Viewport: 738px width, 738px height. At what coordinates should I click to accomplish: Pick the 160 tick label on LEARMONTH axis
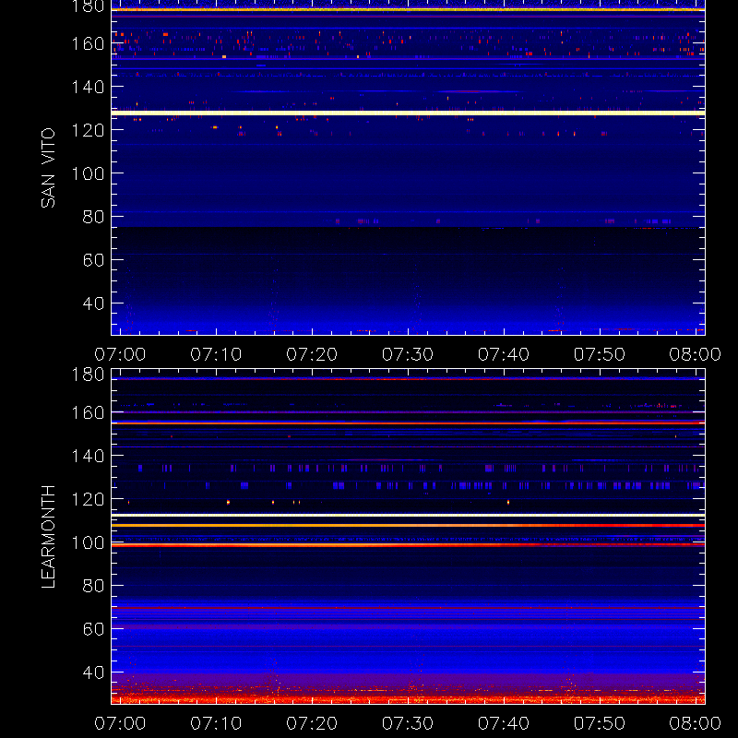(x=88, y=412)
